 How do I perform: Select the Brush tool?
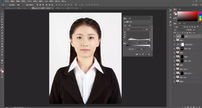click(x=2, y=30)
